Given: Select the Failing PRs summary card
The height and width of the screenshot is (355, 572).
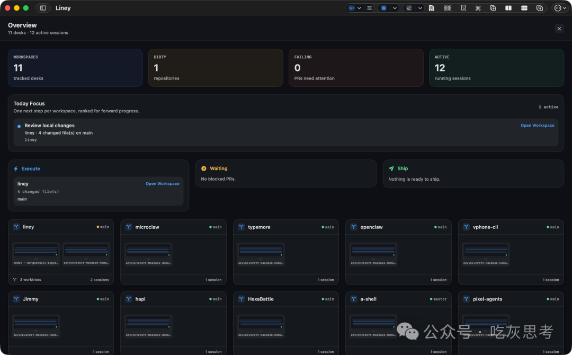Looking at the screenshot, I should tap(356, 68).
